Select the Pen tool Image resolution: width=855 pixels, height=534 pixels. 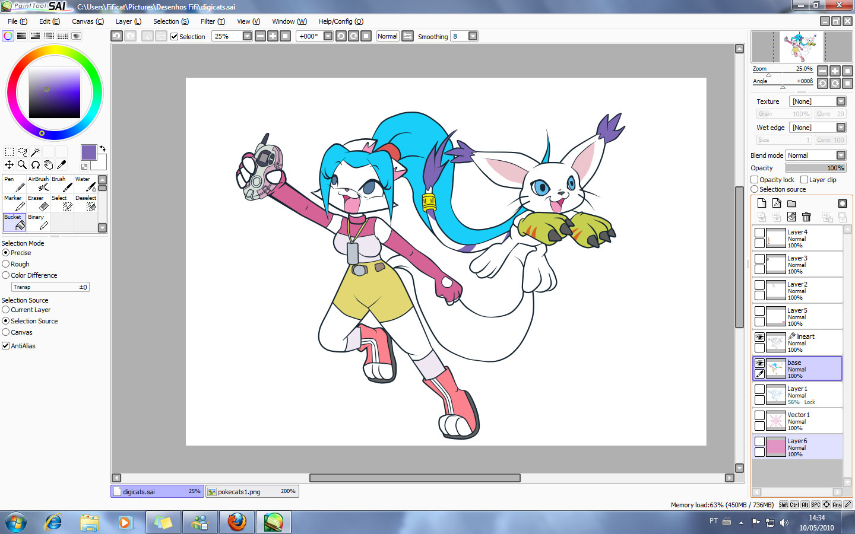(x=14, y=184)
